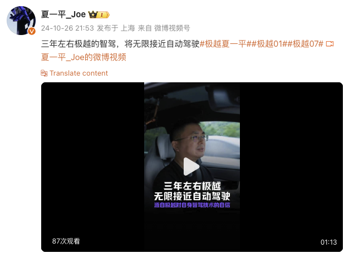The width and height of the screenshot is (349, 263).
Task: Click the 01:13 video duration label
Action: click(x=328, y=242)
